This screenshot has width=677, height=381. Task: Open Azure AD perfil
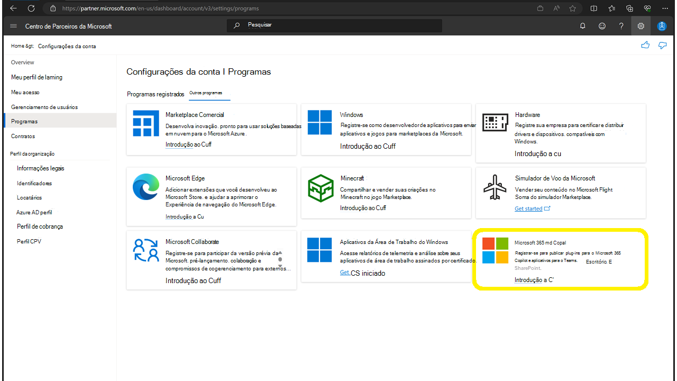[x=34, y=212]
